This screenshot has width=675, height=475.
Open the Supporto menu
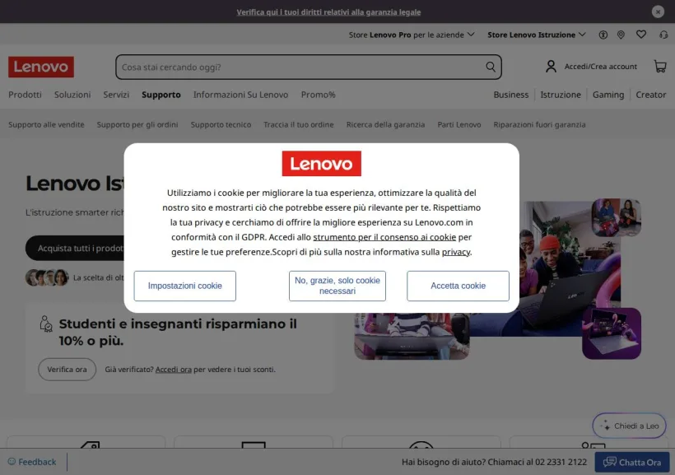161,95
